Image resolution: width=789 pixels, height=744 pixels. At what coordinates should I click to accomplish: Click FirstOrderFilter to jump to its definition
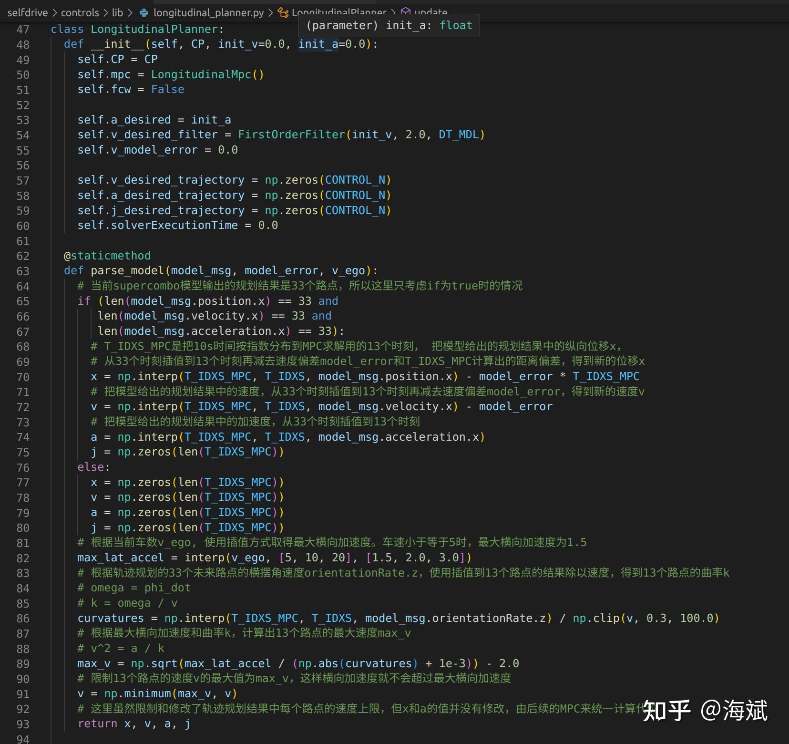(291, 134)
